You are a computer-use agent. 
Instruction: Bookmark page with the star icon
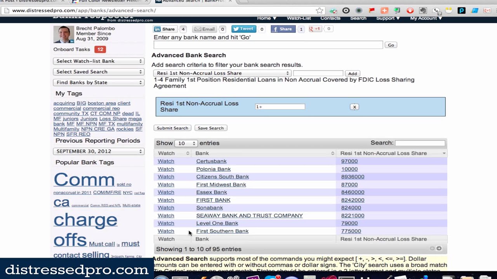(320, 10)
